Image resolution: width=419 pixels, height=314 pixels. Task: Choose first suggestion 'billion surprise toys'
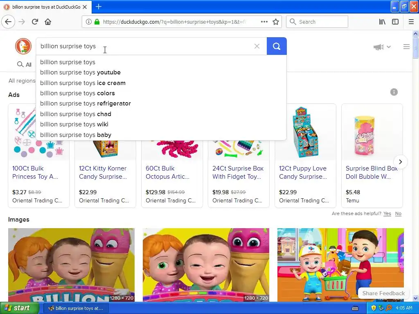(x=161, y=62)
